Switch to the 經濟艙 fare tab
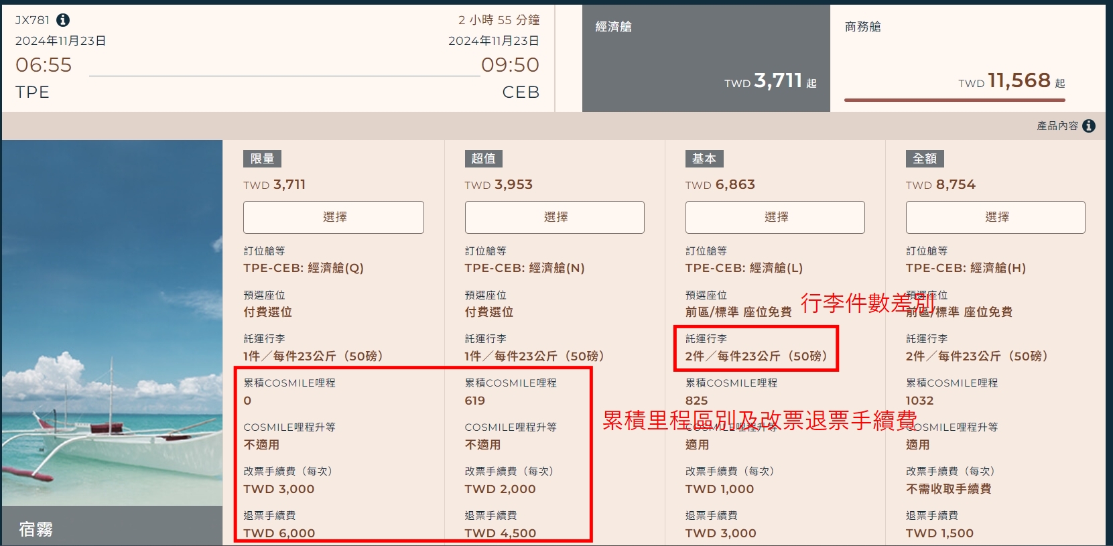 (706, 58)
